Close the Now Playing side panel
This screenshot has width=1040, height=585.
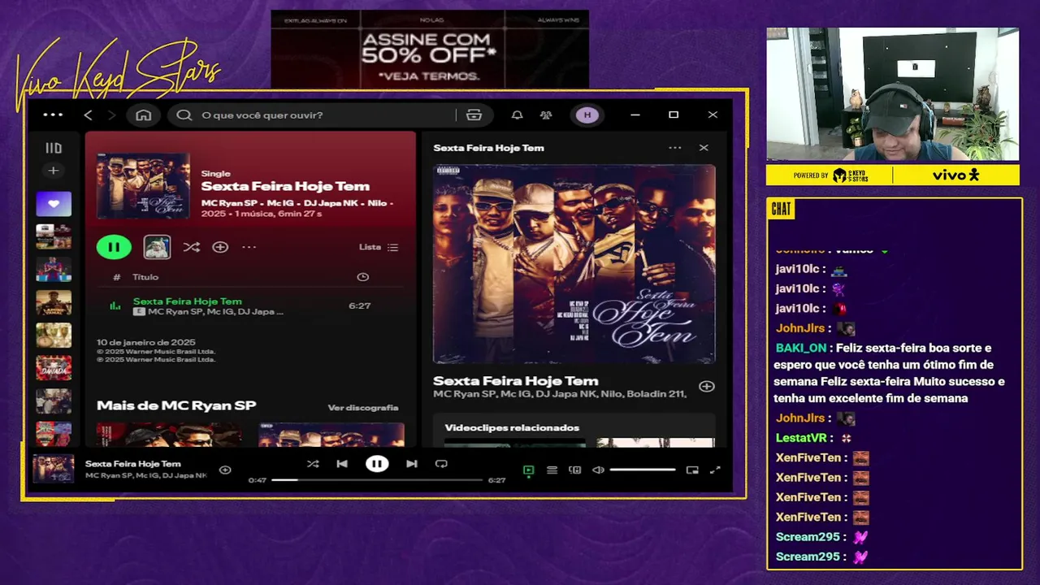(x=704, y=148)
